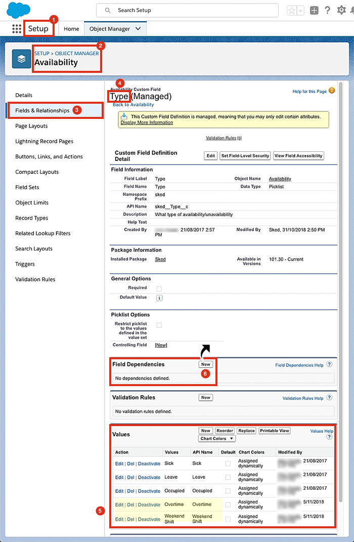The height and width of the screenshot is (542, 354).
Task: Click New button in Field Dependencies
Action: (x=206, y=364)
